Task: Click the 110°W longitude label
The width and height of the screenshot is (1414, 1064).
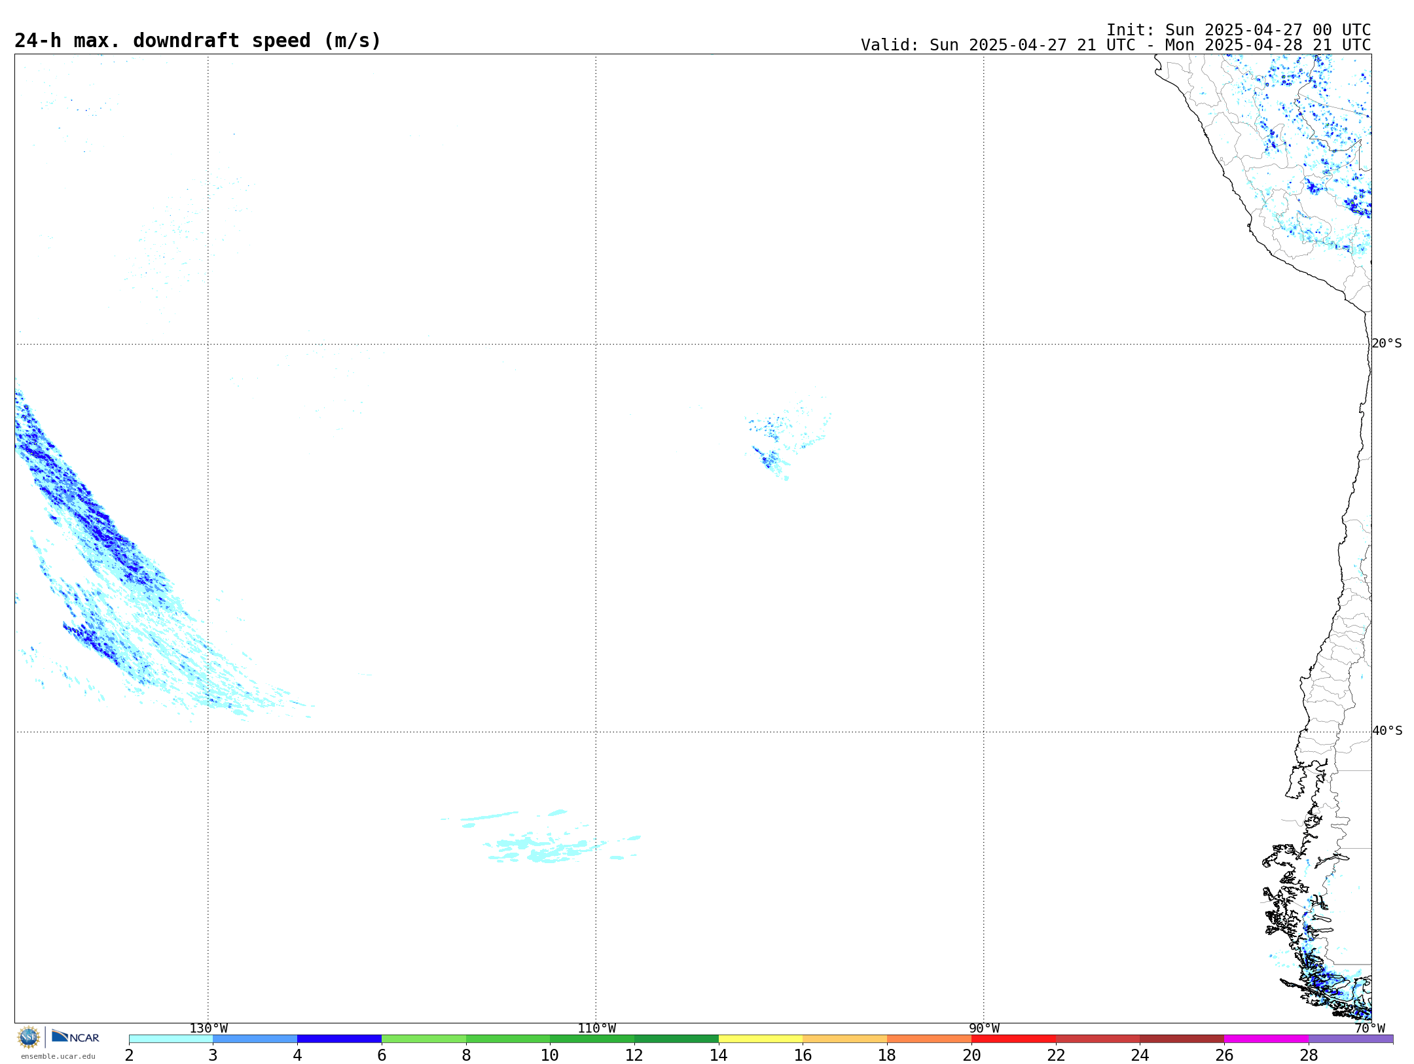Action: pyautogui.click(x=596, y=1029)
